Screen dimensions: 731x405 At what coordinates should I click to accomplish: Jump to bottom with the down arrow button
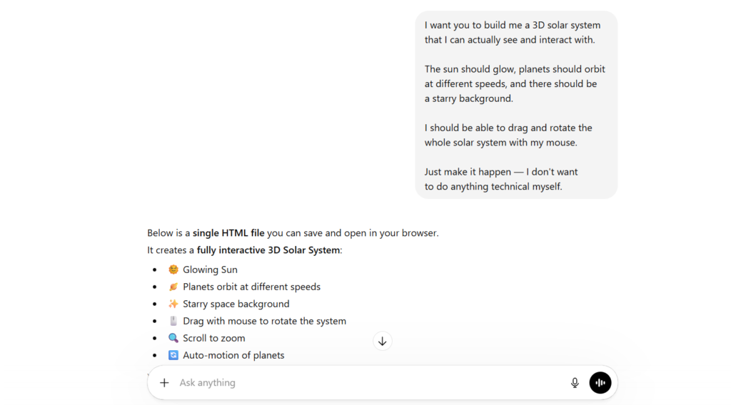(383, 342)
